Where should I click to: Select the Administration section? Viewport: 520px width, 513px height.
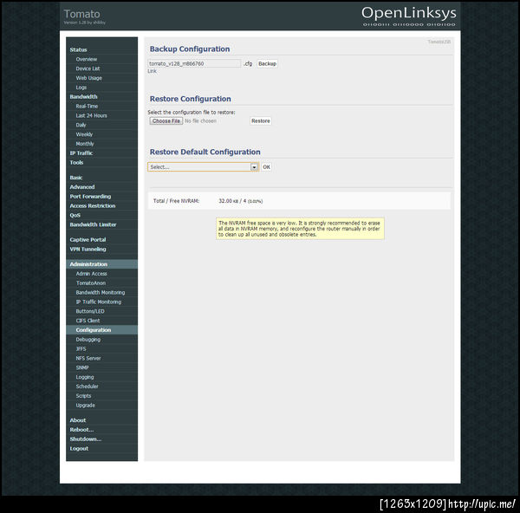click(101, 264)
